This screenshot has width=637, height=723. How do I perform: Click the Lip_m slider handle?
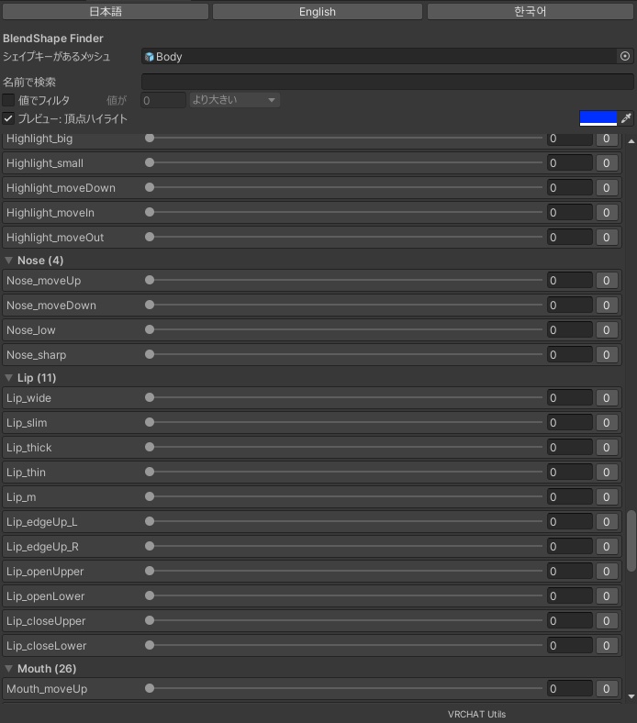click(150, 496)
